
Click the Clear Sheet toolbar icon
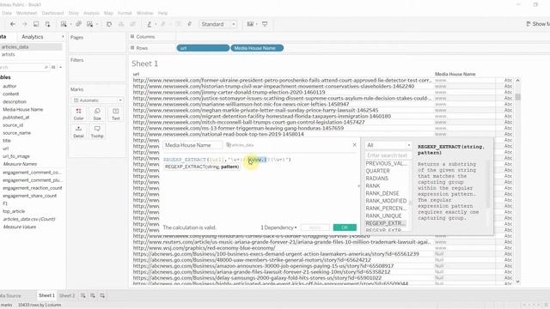click(89, 24)
